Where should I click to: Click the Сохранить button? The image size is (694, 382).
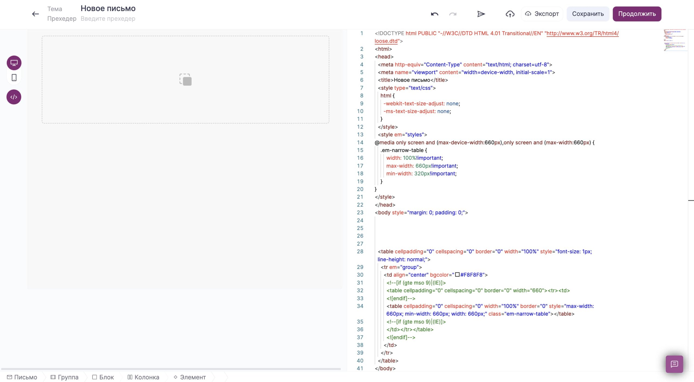588,14
